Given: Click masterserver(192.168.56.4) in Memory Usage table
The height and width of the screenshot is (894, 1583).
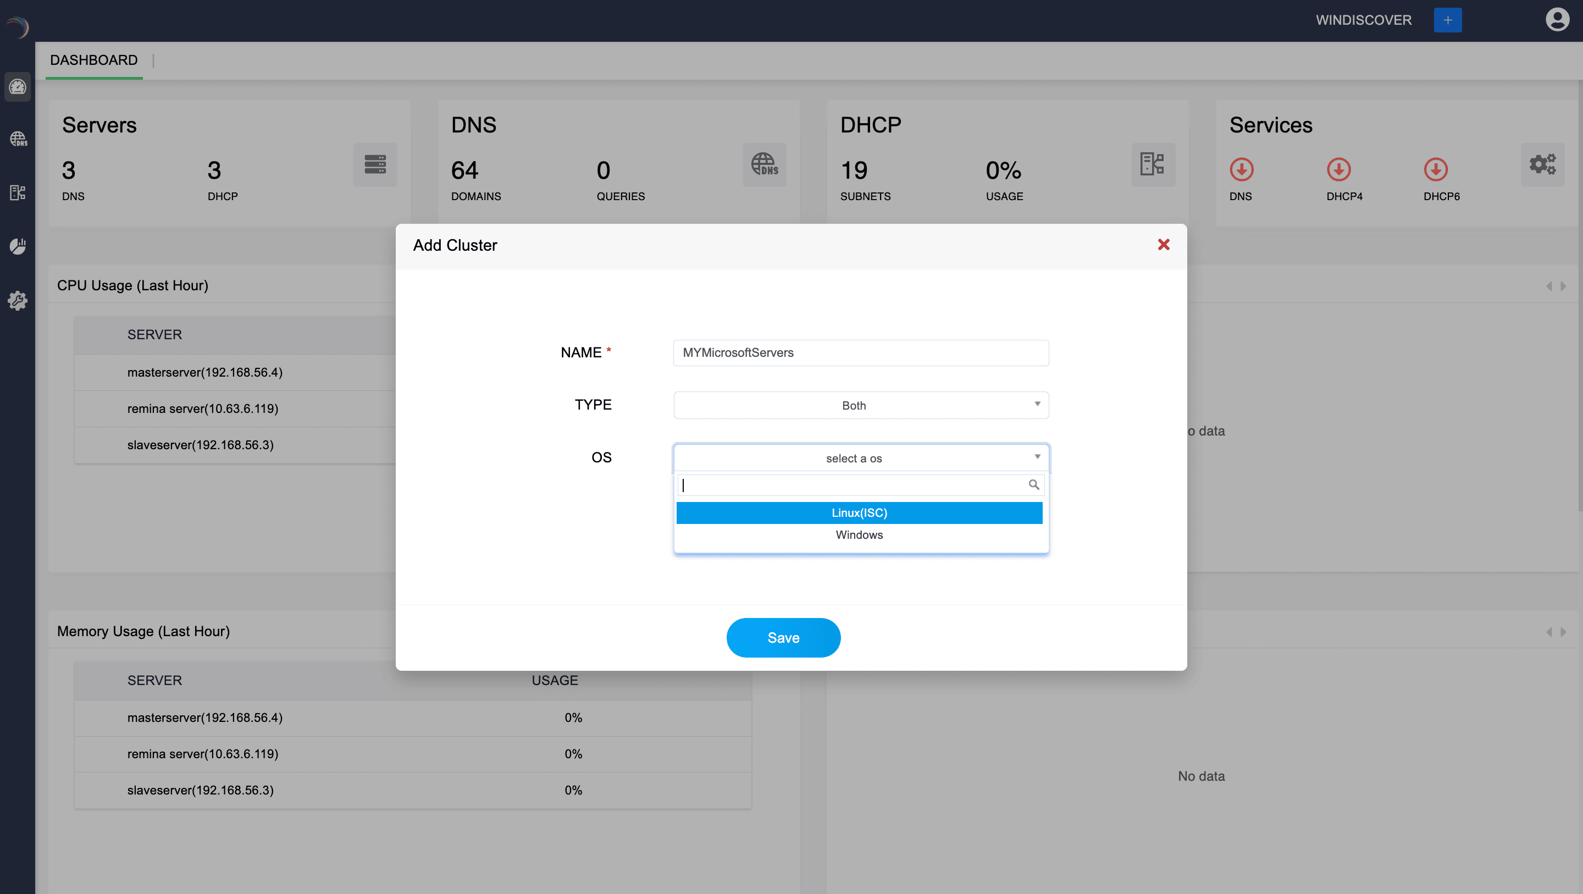Looking at the screenshot, I should [204, 718].
